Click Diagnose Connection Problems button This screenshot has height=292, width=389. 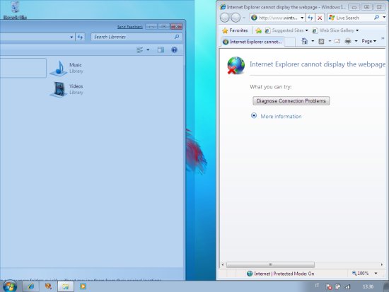pyautogui.click(x=291, y=101)
